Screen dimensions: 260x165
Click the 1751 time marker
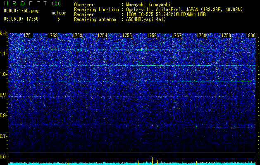28,35
